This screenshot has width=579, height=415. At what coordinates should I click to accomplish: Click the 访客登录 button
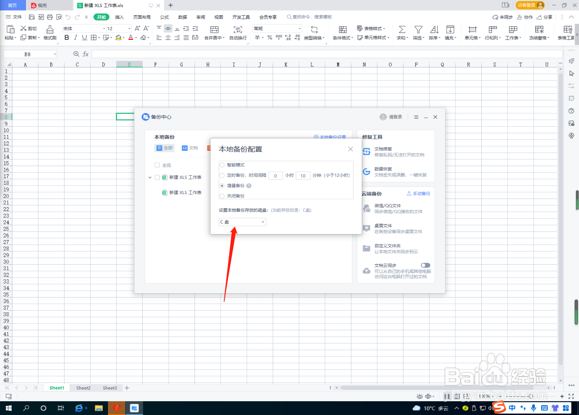[530, 5]
